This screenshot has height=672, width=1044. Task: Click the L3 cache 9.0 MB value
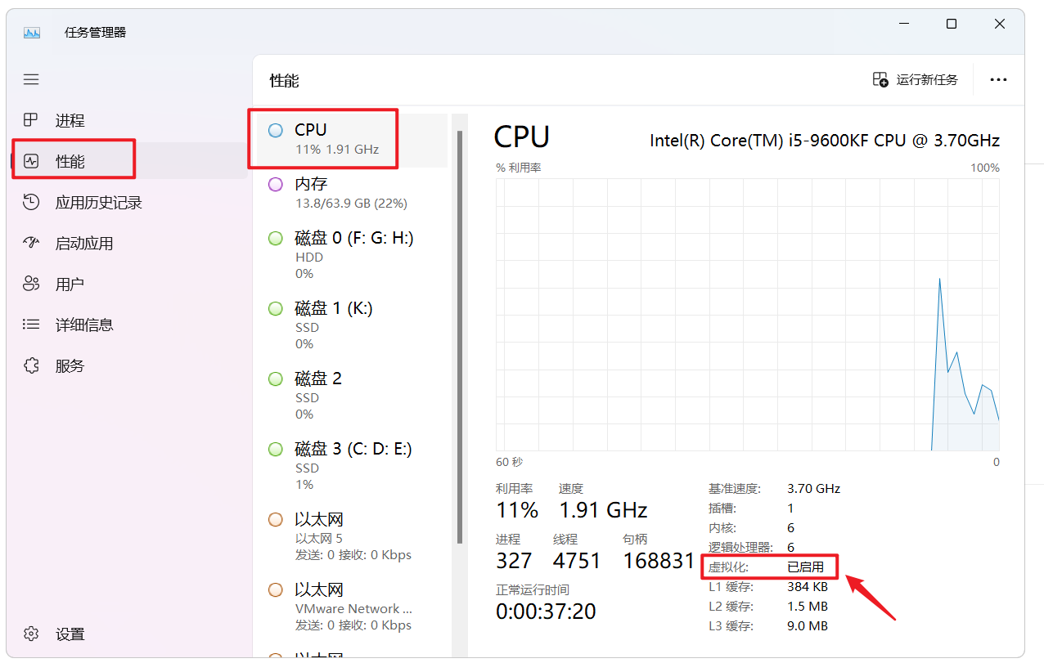point(808,626)
